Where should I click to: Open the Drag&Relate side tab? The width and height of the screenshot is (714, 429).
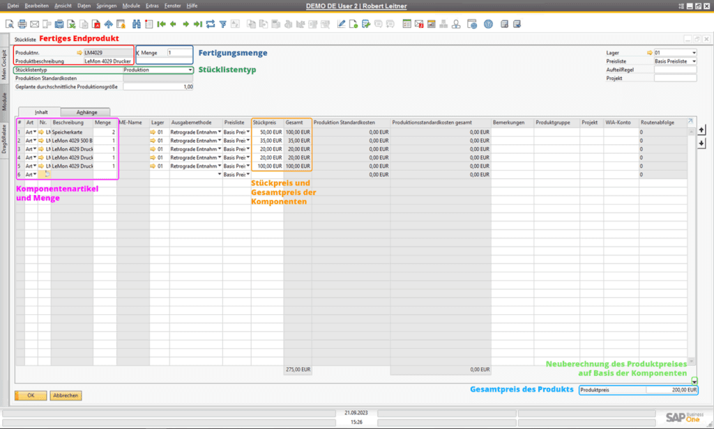[4, 139]
